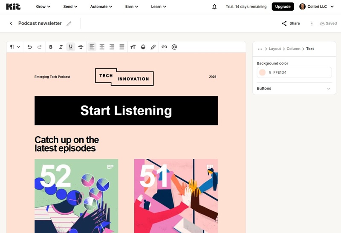
Task: Open the Colibri LLC account dropdown
Action: pyautogui.click(x=316, y=7)
